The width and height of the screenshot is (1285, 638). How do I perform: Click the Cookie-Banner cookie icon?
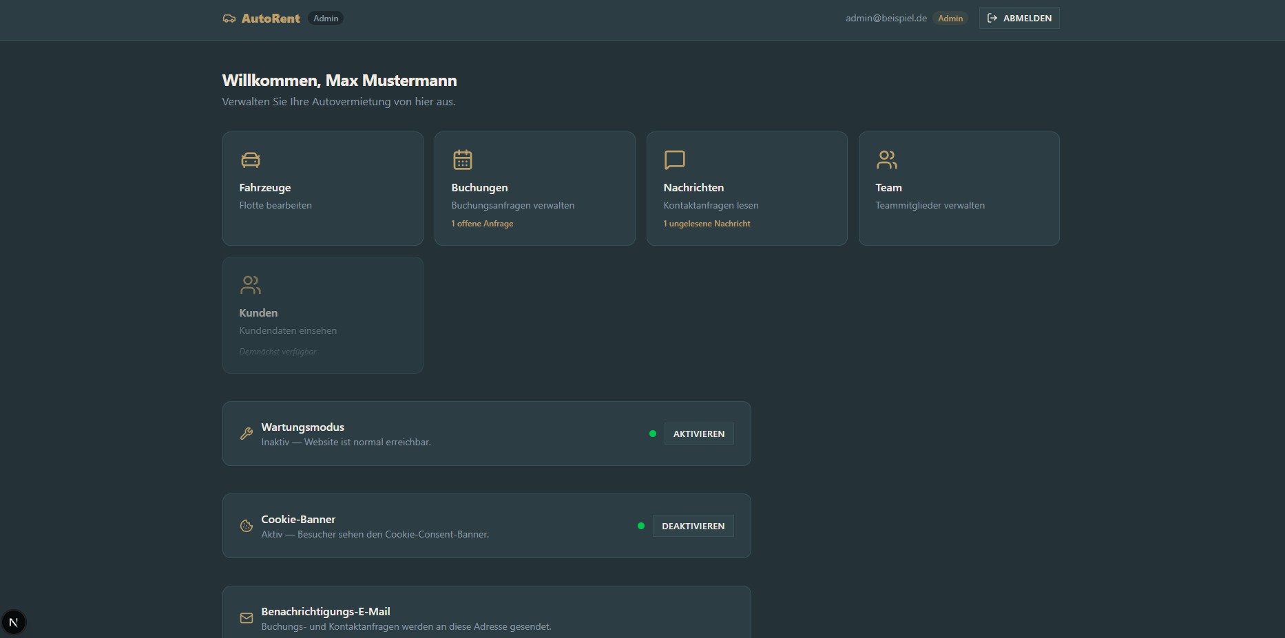pos(246,526)
